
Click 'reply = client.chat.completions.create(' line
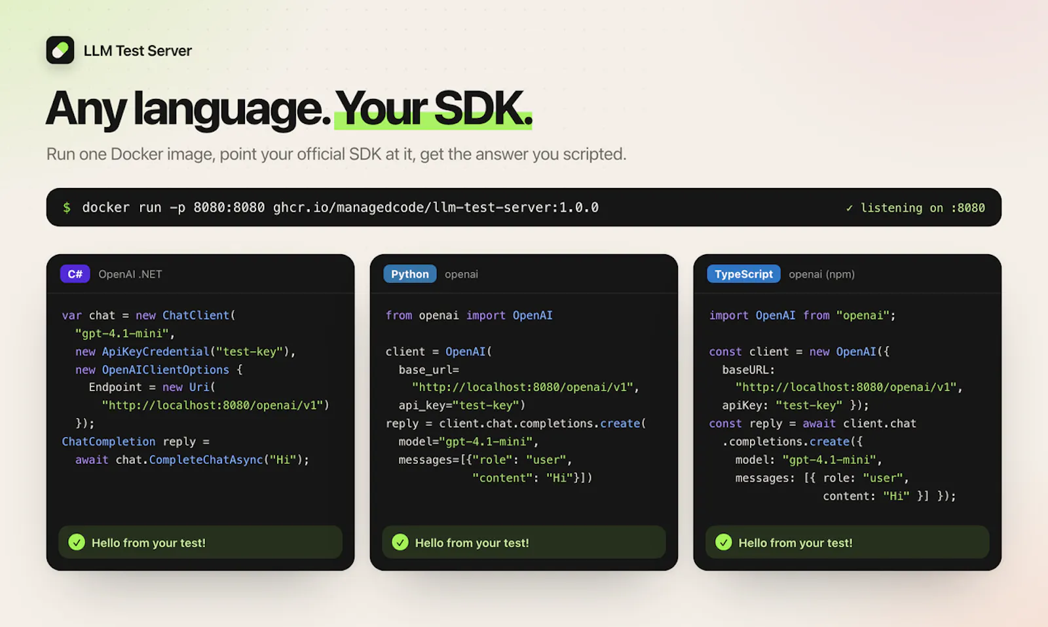(516, 424)
